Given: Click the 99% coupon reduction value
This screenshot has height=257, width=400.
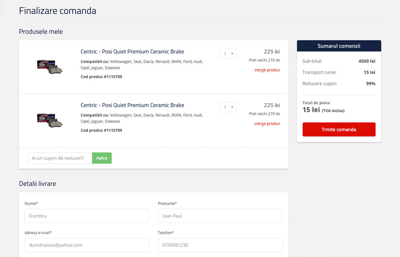Looking at the screenshot, I should pyautogui.click(x=371, y=84).
